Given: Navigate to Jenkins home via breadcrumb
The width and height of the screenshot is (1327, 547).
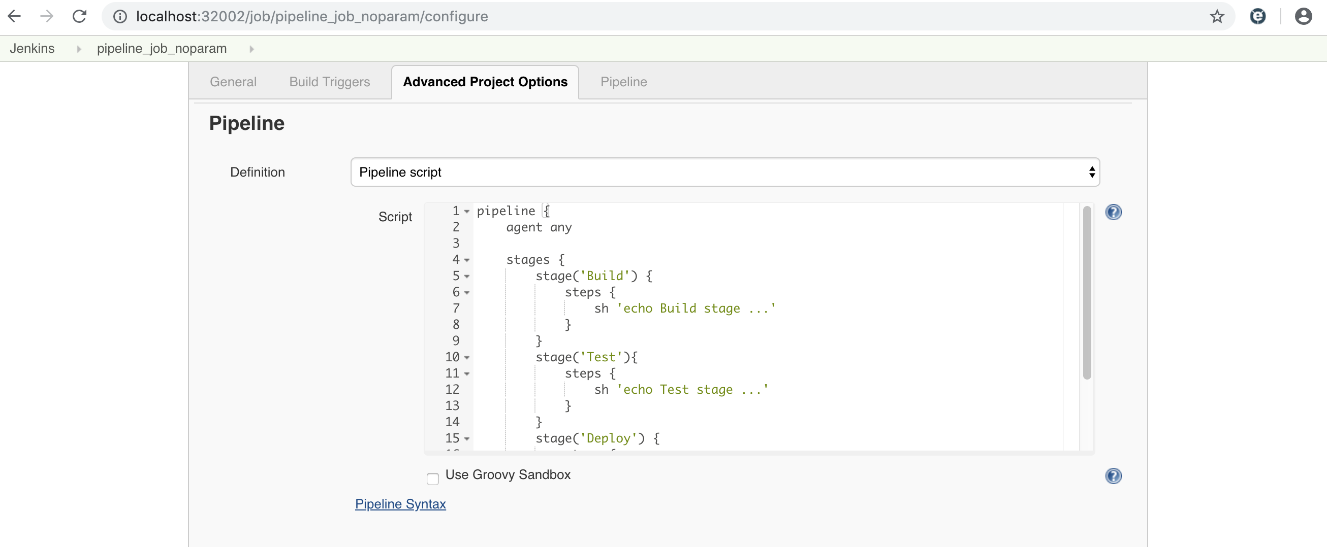Looking at the screenshot, I should (x=32, y=48).
